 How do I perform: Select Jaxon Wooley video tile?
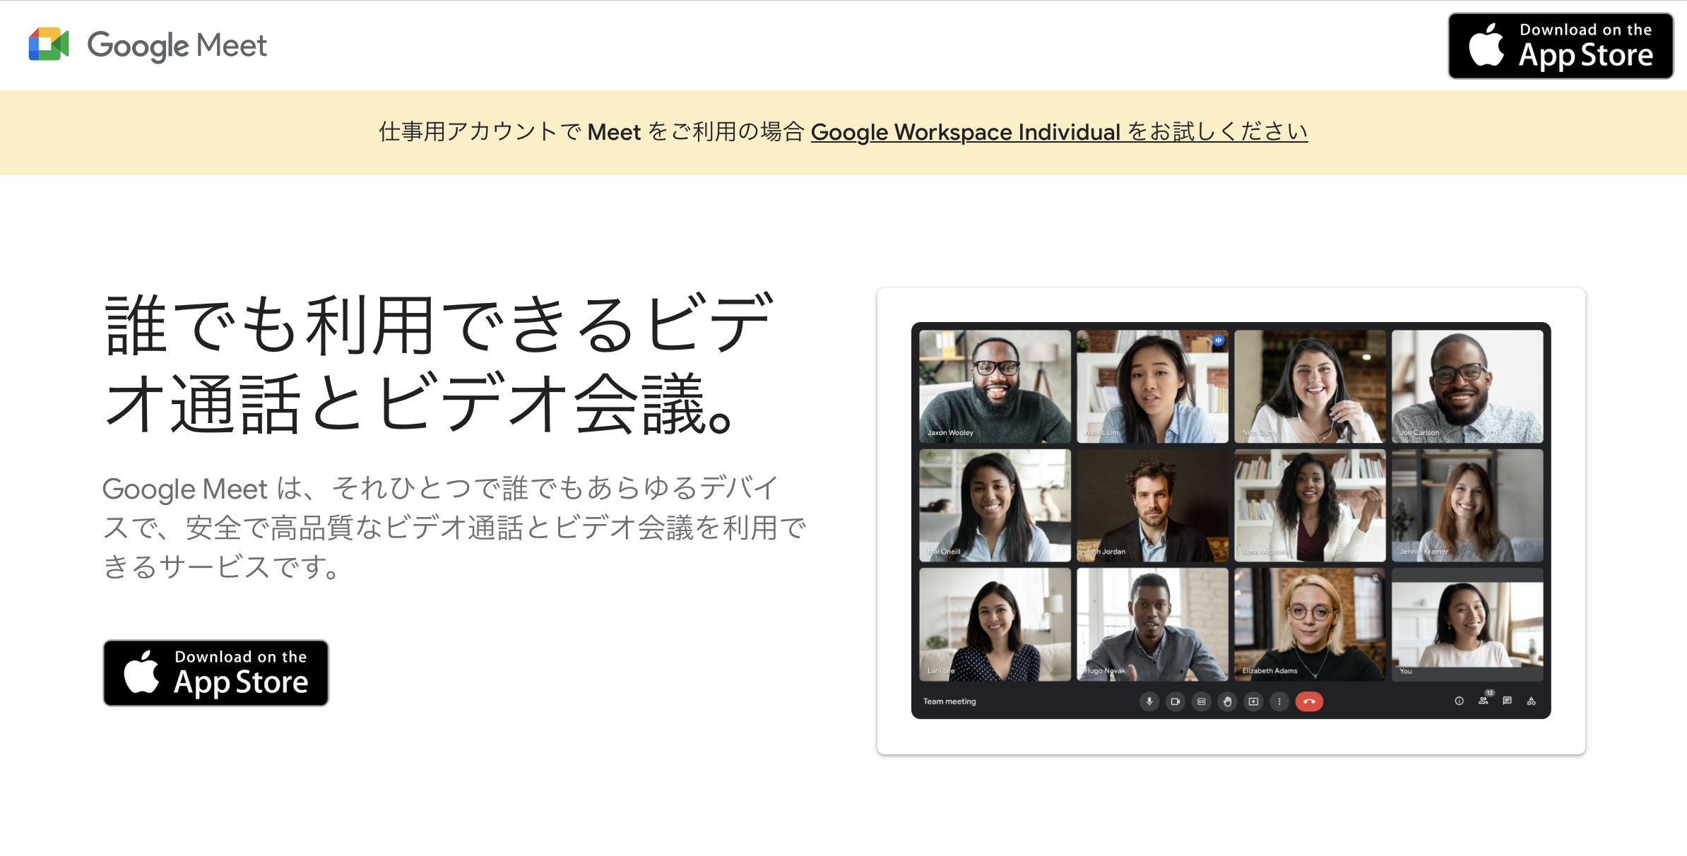(995, 386)
